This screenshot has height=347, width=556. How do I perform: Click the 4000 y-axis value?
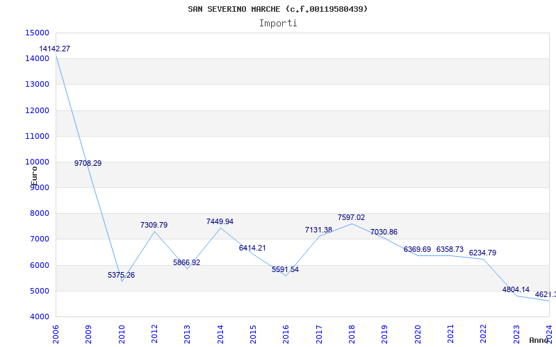(x=39, y=317)
